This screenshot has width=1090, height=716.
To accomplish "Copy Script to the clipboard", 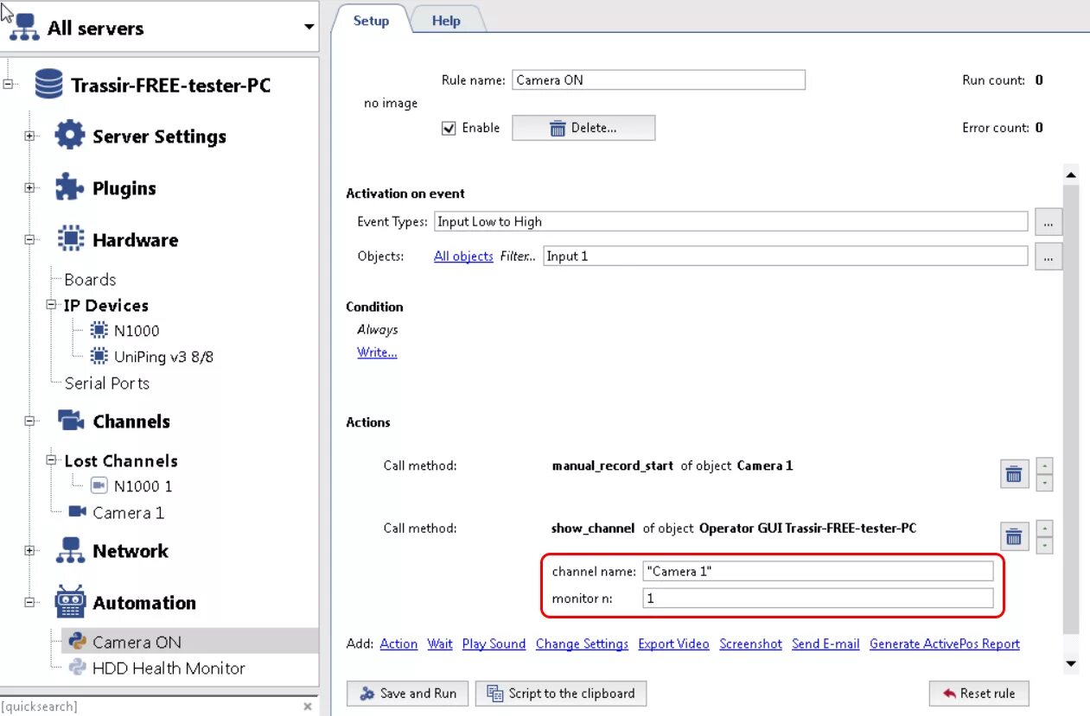I will pos(561,693).
